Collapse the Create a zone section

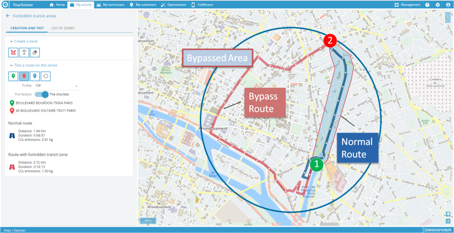tap(11, 41)
